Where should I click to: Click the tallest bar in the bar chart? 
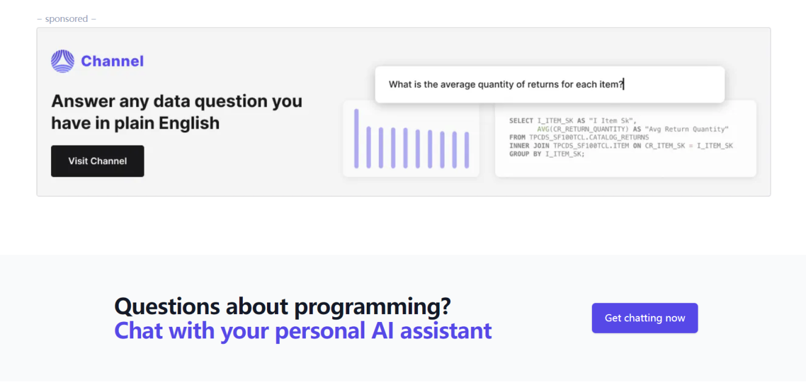click(356, 138)
